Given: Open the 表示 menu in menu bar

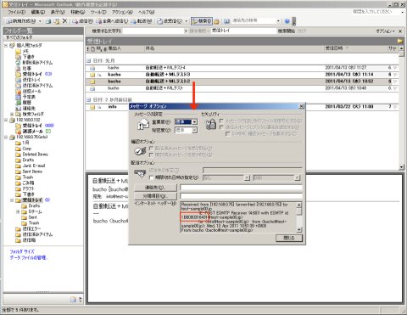Looking at the screenshot, I should tap(58, 12).
